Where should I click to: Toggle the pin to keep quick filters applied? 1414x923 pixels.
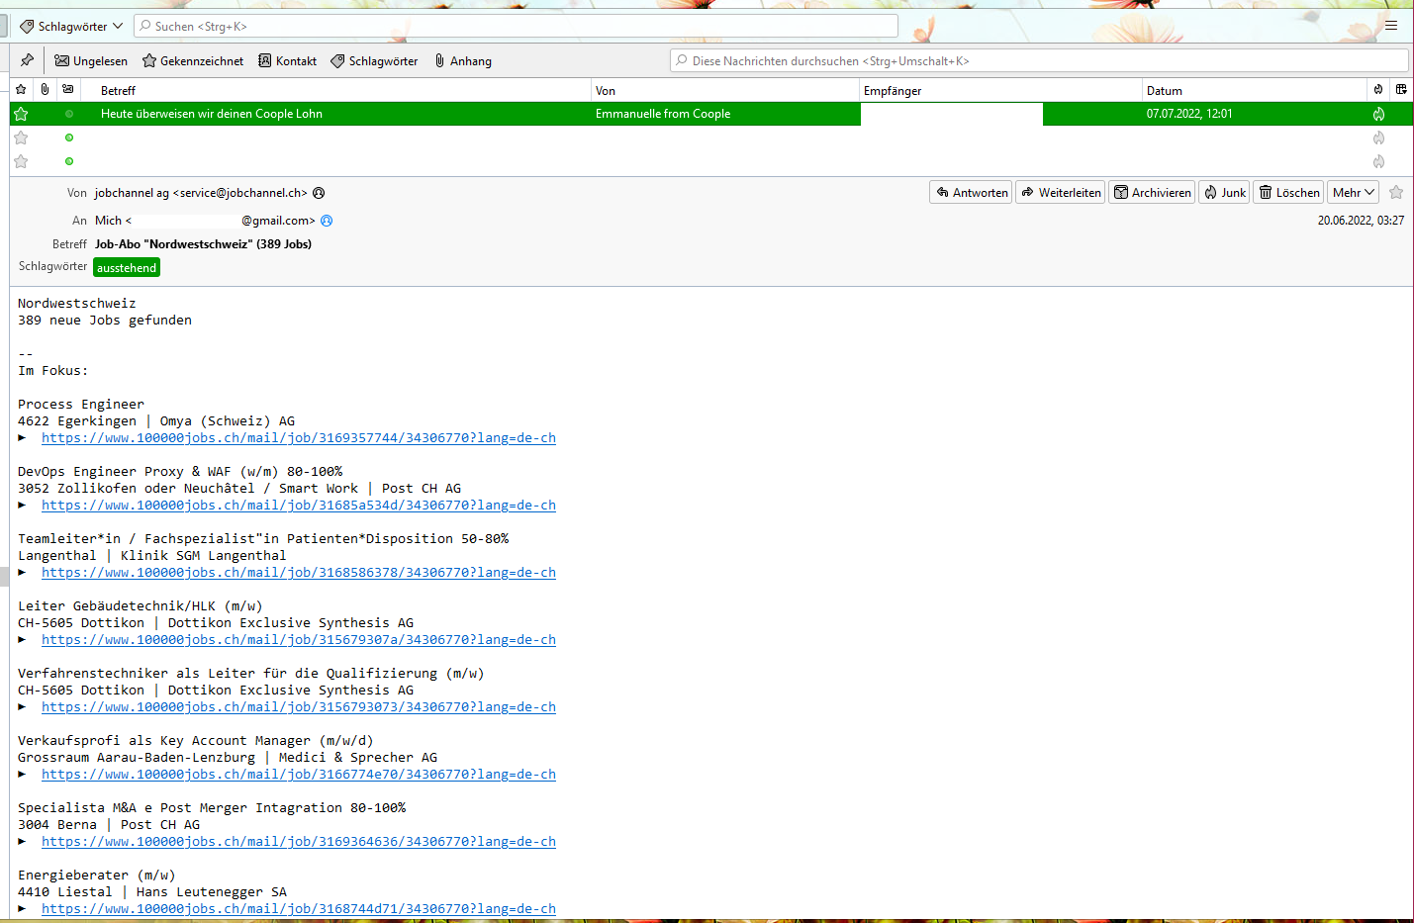27,60
